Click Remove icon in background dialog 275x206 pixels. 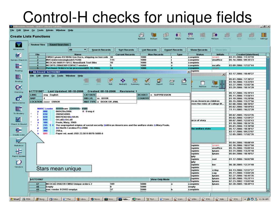point(202,84)
